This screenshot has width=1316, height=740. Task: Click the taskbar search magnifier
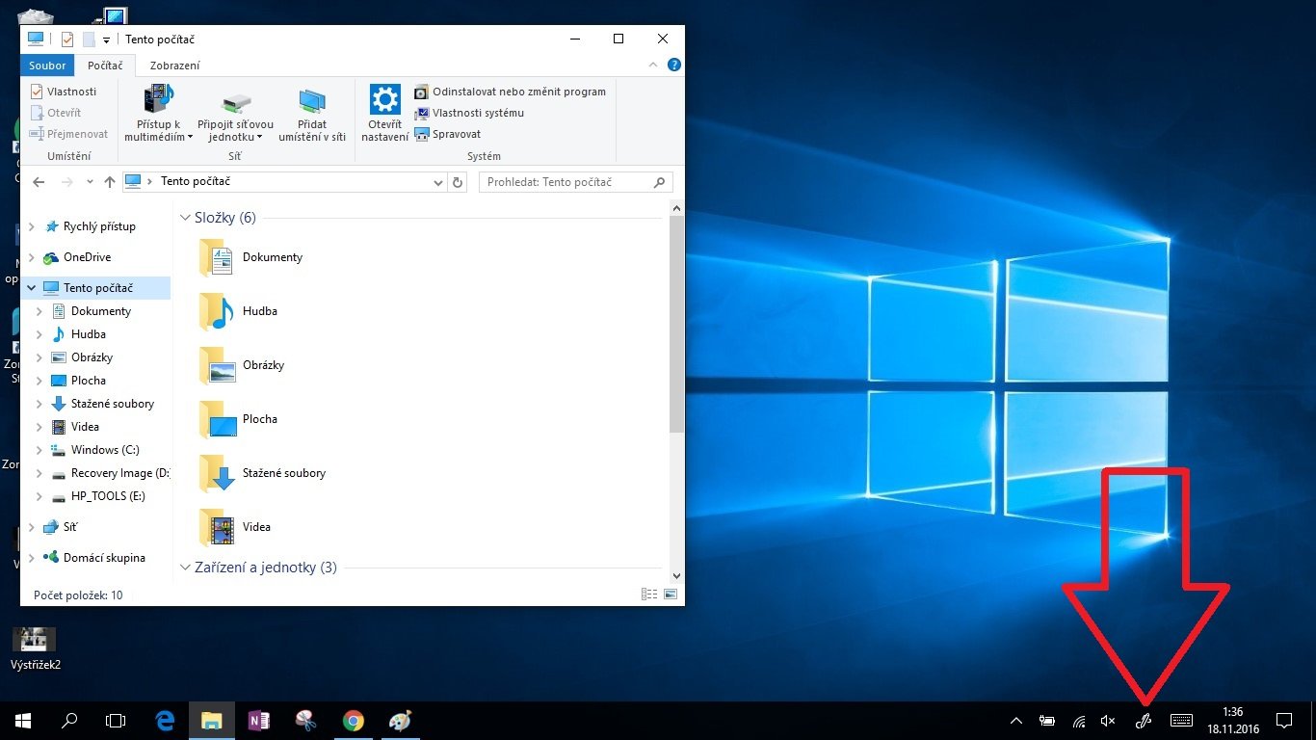pos(69,720)
